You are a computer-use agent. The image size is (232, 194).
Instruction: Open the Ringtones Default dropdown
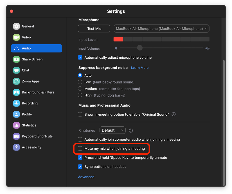tap(112, 130)
